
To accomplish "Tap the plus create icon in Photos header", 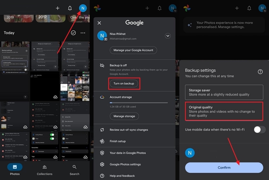I will 58,8.
